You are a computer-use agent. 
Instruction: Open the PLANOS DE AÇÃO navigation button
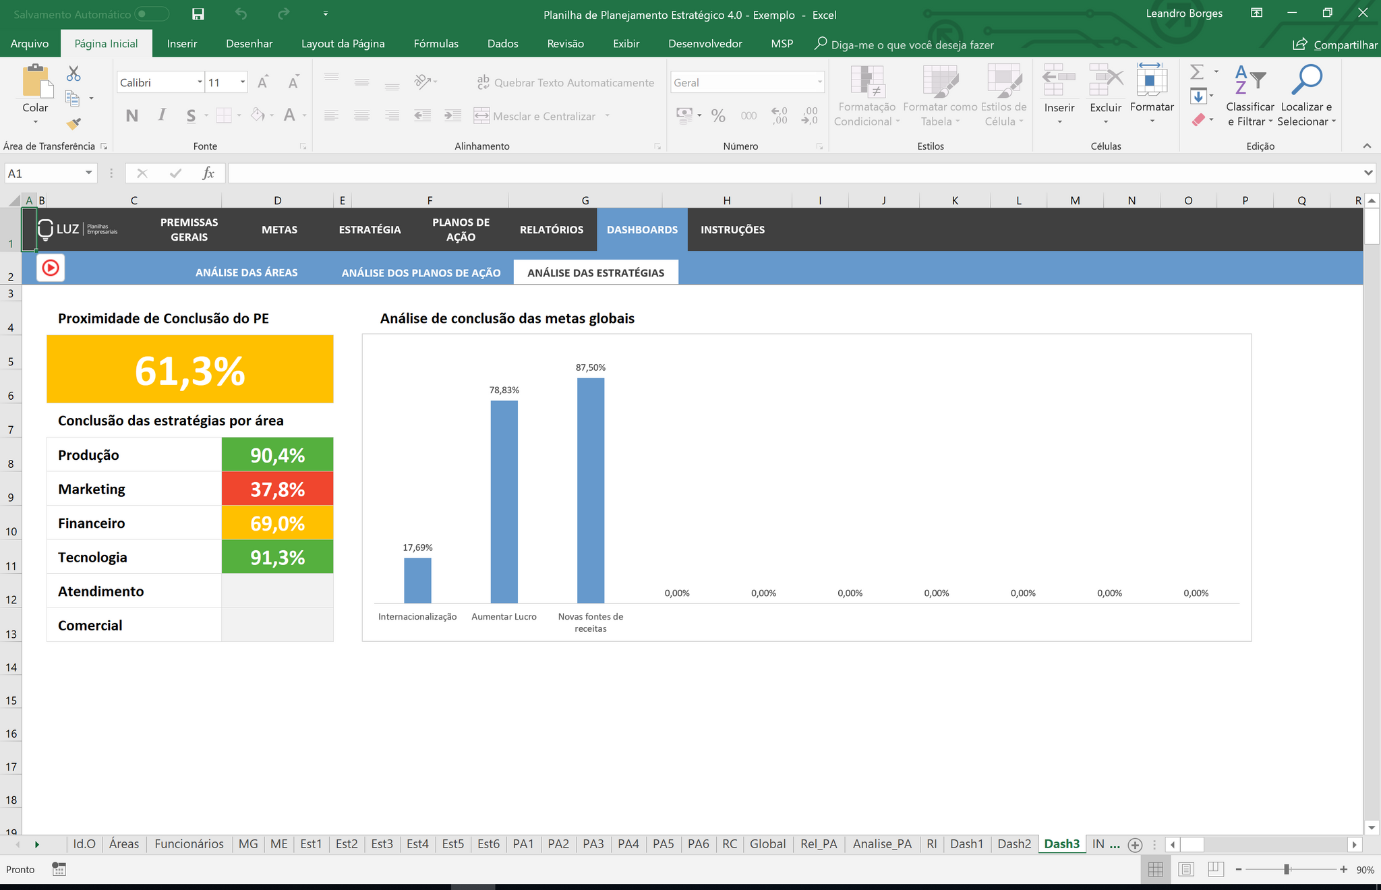point(461,230)
